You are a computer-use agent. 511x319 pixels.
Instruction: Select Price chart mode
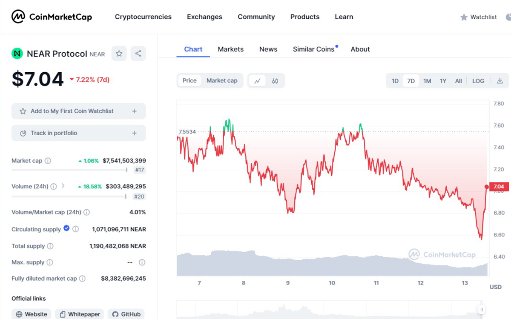(x=189, y=81)
